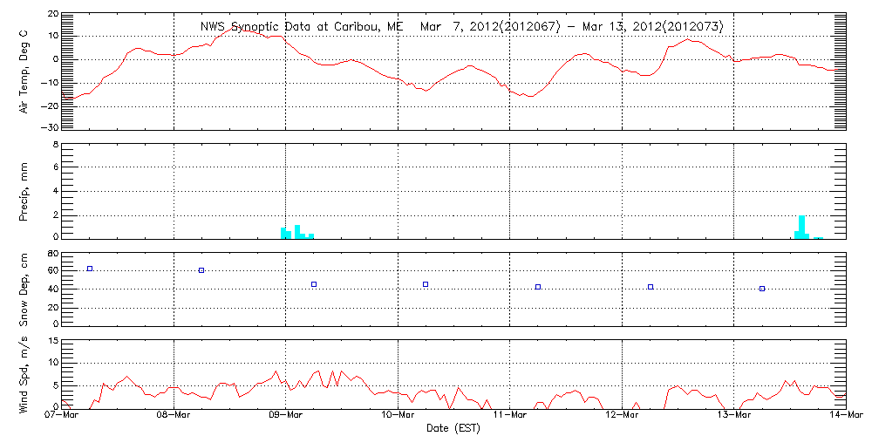Click the '-30' tick label on temperature axis

coord(49,127)
